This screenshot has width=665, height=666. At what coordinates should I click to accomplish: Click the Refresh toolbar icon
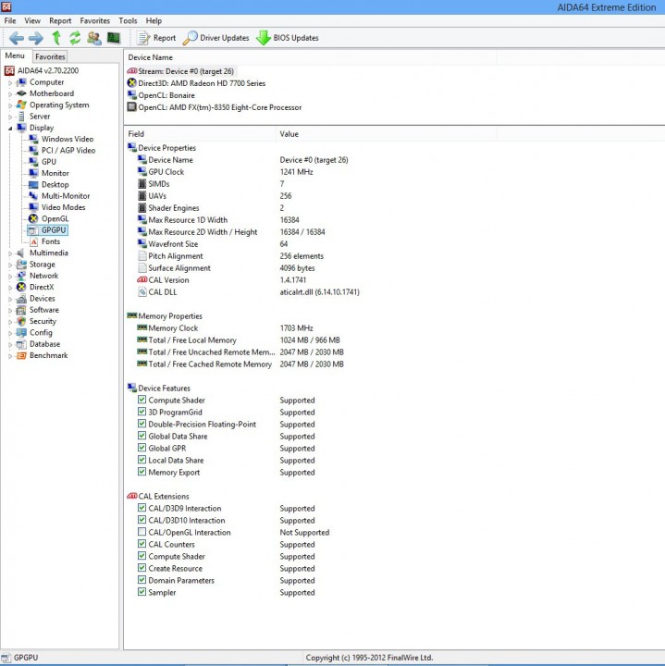coord(75,38)
